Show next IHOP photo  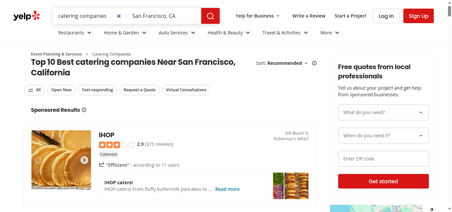84,160
